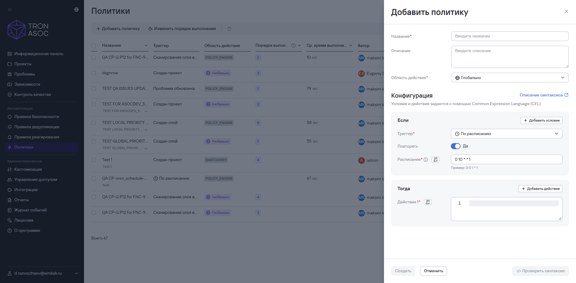This screenshot has height=283, width=576.
Task: Click admin avatar icon in Test1 row
Action: tap(361, 160)
